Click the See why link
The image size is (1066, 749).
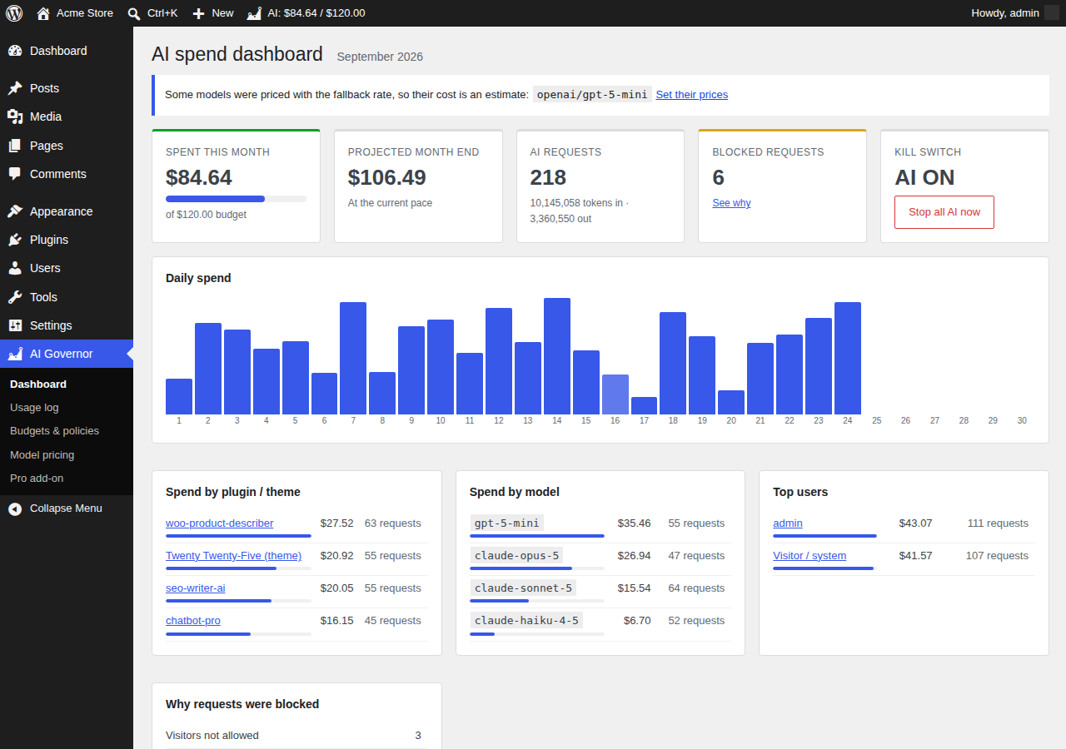pos(731,203)
